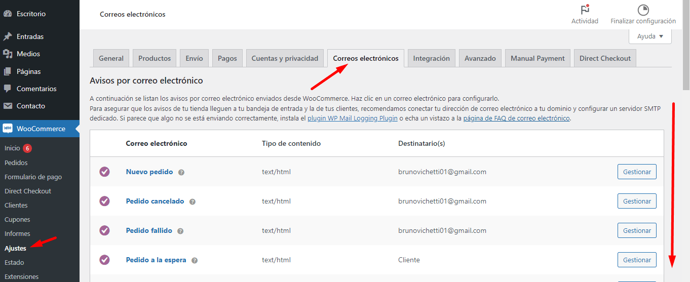Click the help icon beside Nuevo pedido

click(181, 172)
